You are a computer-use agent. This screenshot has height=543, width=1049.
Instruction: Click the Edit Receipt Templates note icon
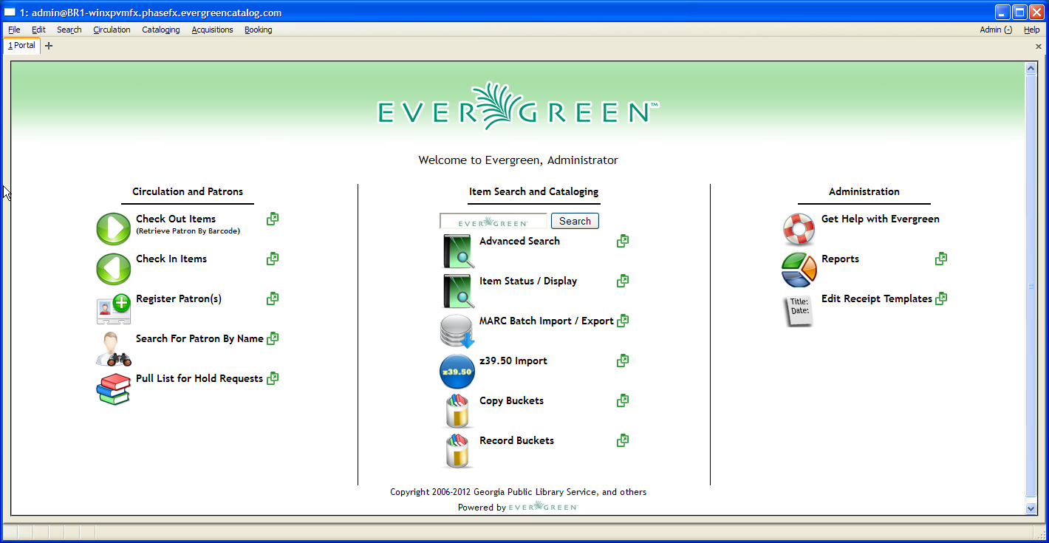click(x=798, y=310)
